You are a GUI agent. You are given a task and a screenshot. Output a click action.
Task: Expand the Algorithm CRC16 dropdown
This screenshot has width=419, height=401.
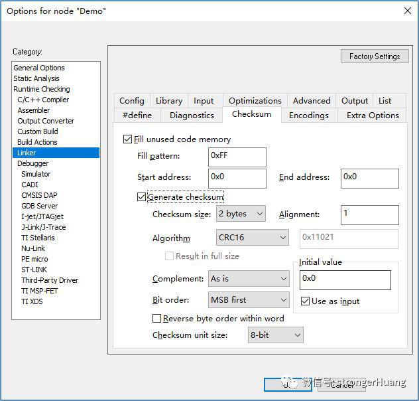tap(252, 237)
